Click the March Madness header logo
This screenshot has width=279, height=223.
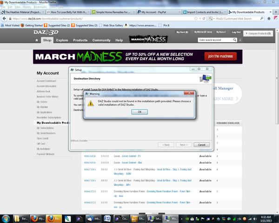148,39
